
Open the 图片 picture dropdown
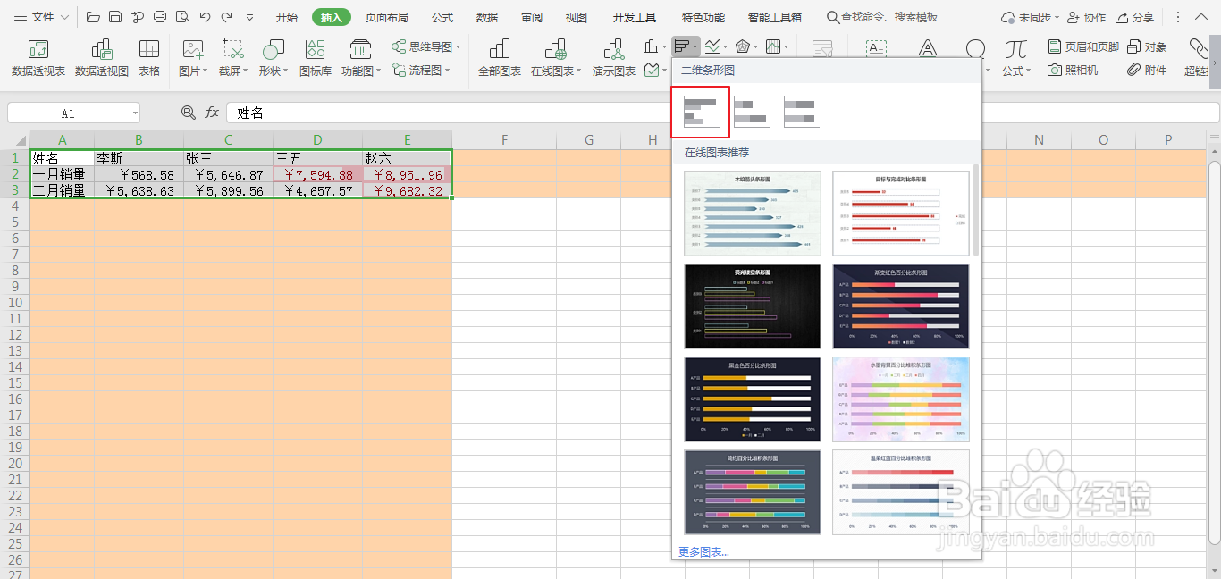click(x=193, y=58)
